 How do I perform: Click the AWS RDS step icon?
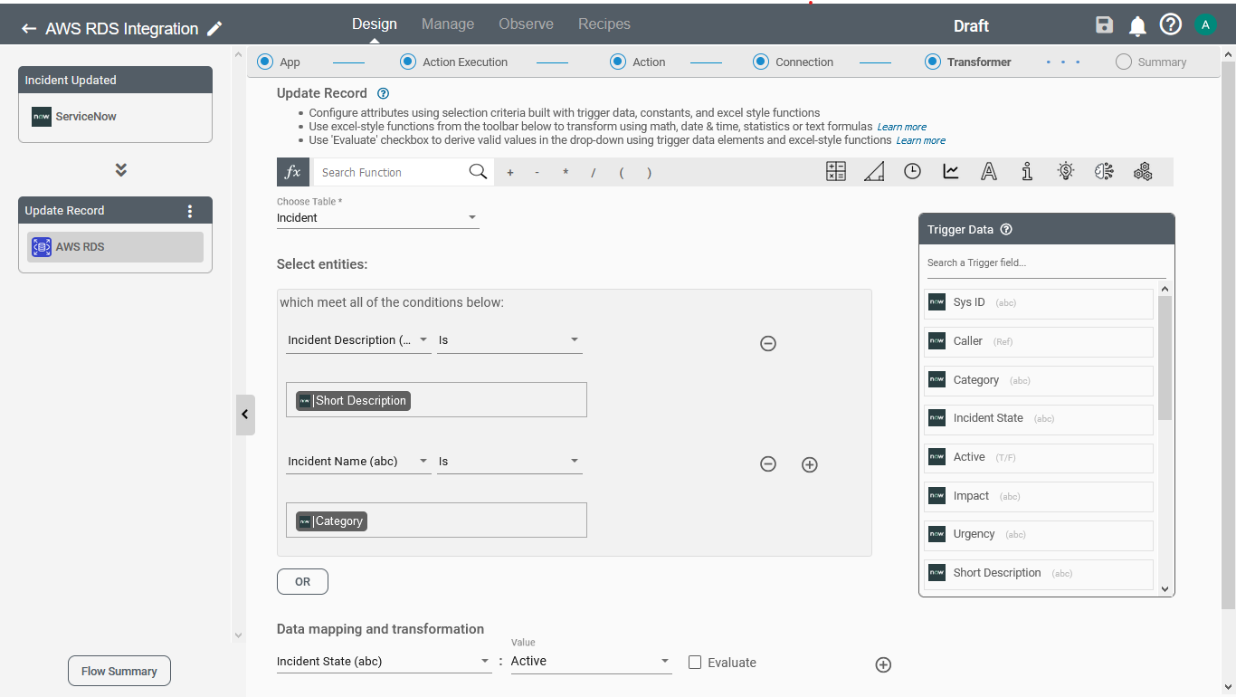pos(42,247)
